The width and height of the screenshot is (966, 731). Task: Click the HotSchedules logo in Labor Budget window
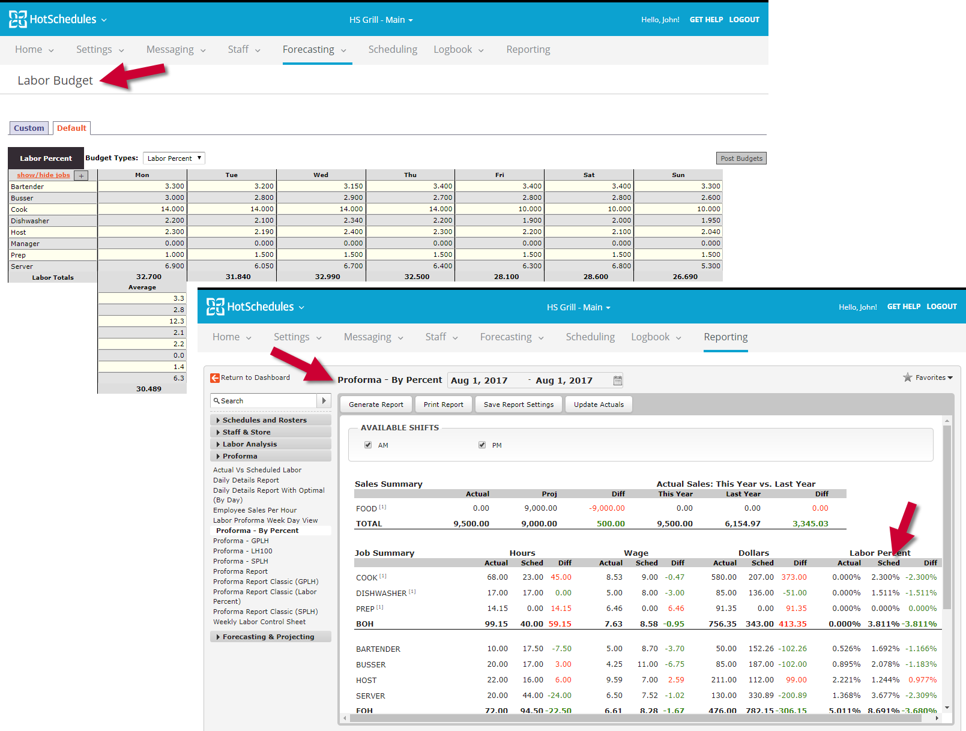pos(53,19)
